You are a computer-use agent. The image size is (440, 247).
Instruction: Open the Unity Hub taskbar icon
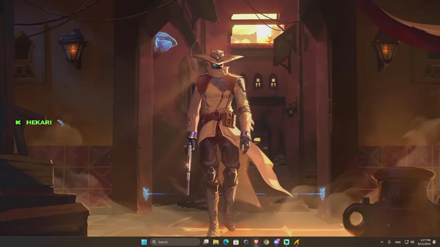(246, 242)
